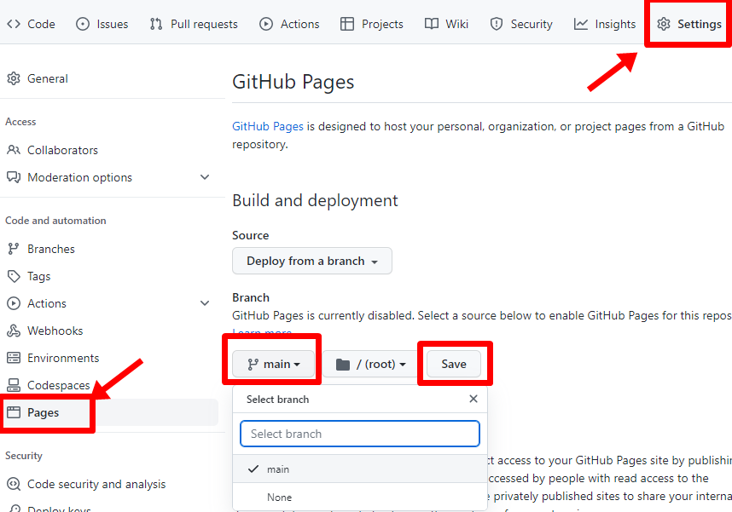Click the Security shield icon
Image resolution: width=732 pixels, height=512 pixels.
497,24
